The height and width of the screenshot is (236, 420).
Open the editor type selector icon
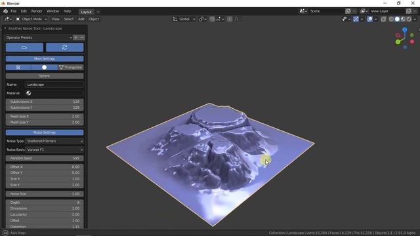tap(7, 19)
